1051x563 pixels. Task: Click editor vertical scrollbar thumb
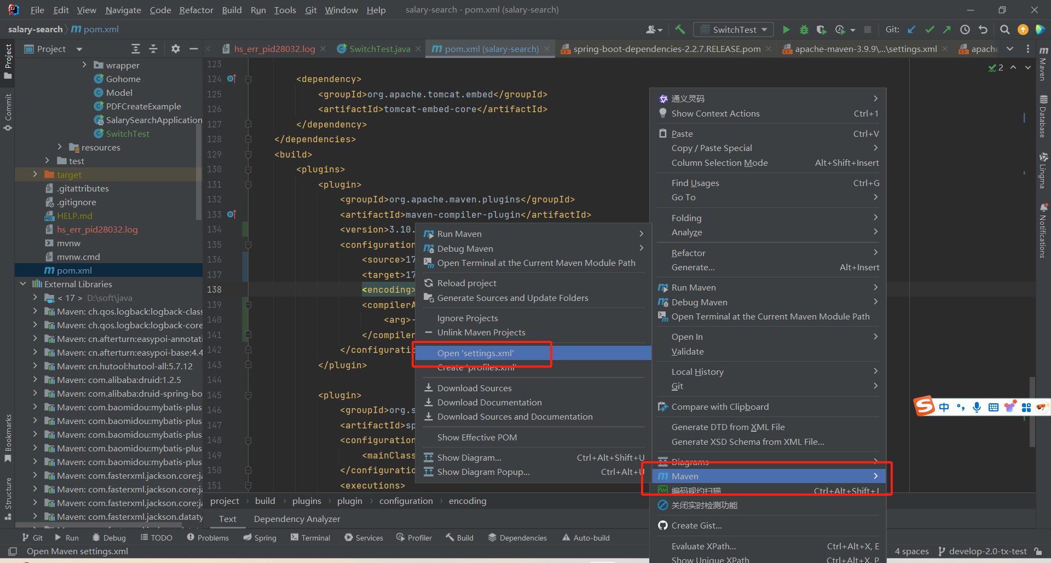click(1032, 411)
